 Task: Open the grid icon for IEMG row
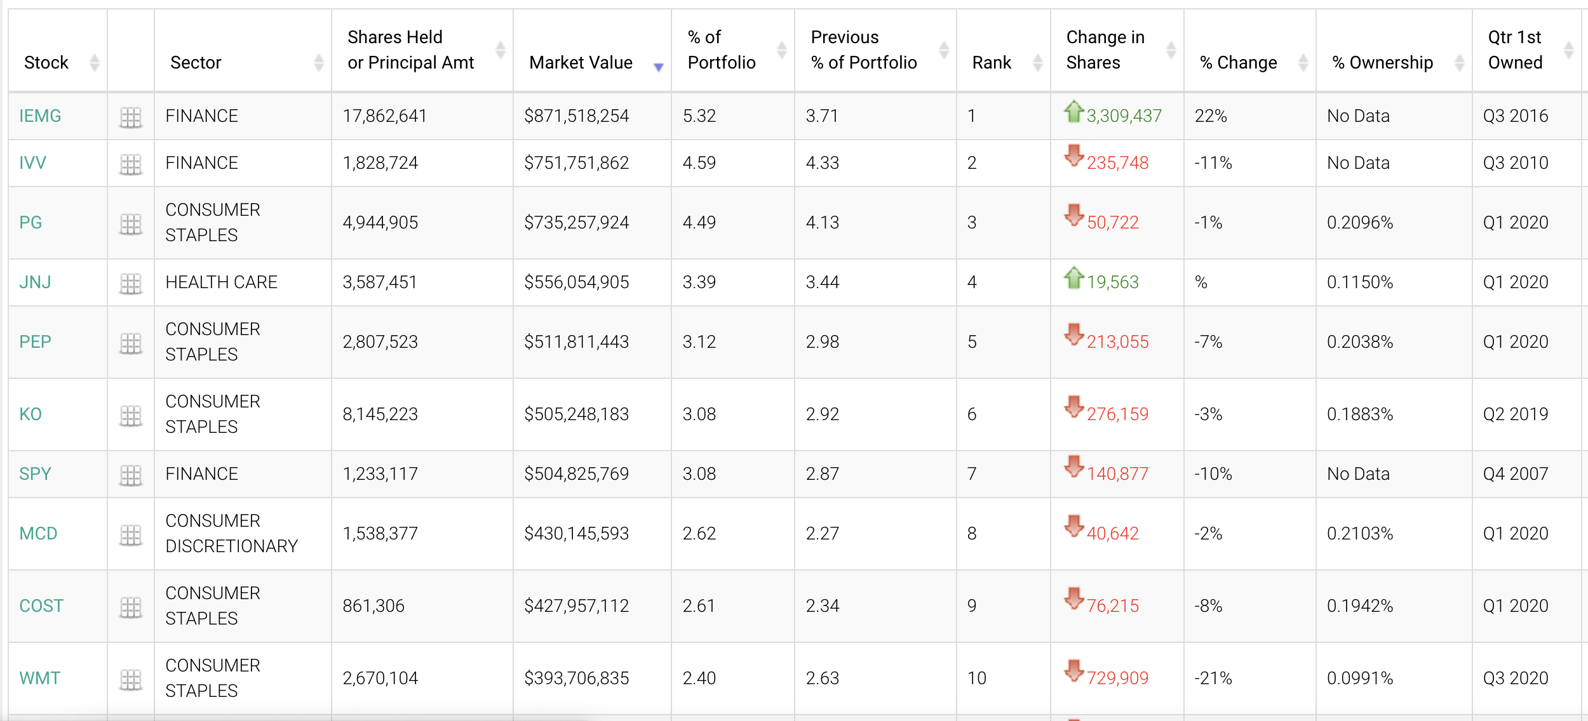coord(130,117)
